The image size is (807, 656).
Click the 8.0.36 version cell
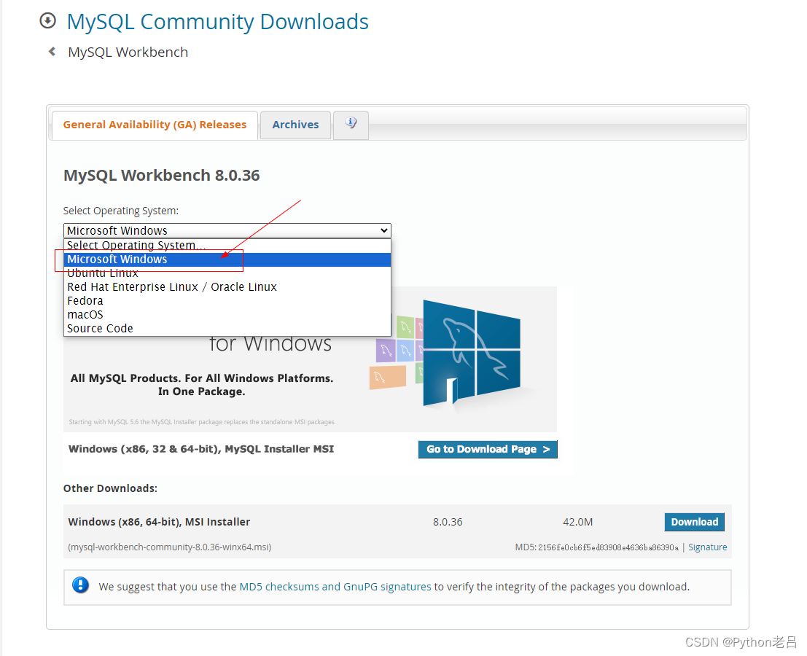pyautogui.click(x=448, y=522)
